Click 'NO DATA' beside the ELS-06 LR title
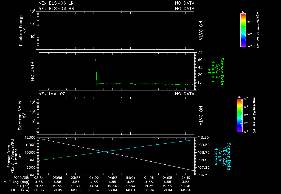The width and height of the screenshot is (281, 194). pyautogui.click(x=185, y=3)
